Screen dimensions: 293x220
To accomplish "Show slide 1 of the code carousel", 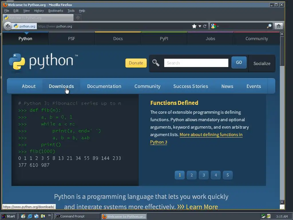I will tap(180, 175).
